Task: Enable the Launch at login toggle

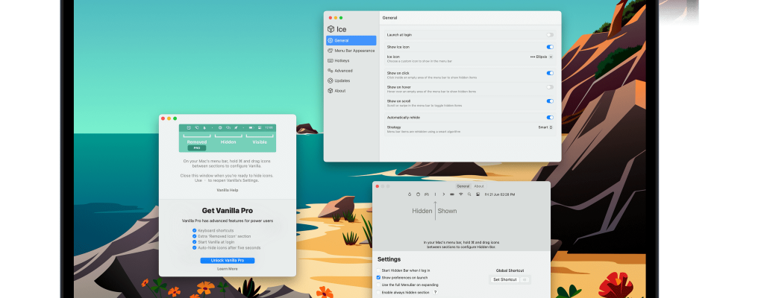Action: click(550, 35)
